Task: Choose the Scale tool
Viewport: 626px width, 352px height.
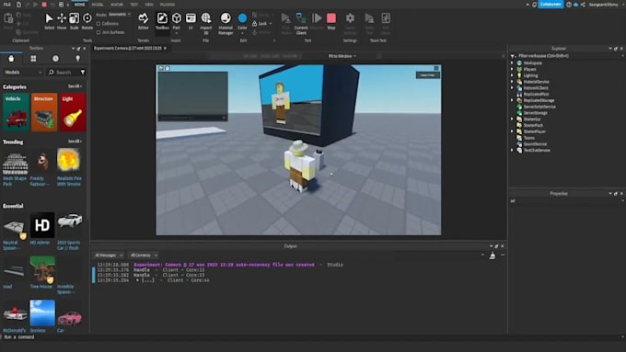Action: click(x=75, y=21)
